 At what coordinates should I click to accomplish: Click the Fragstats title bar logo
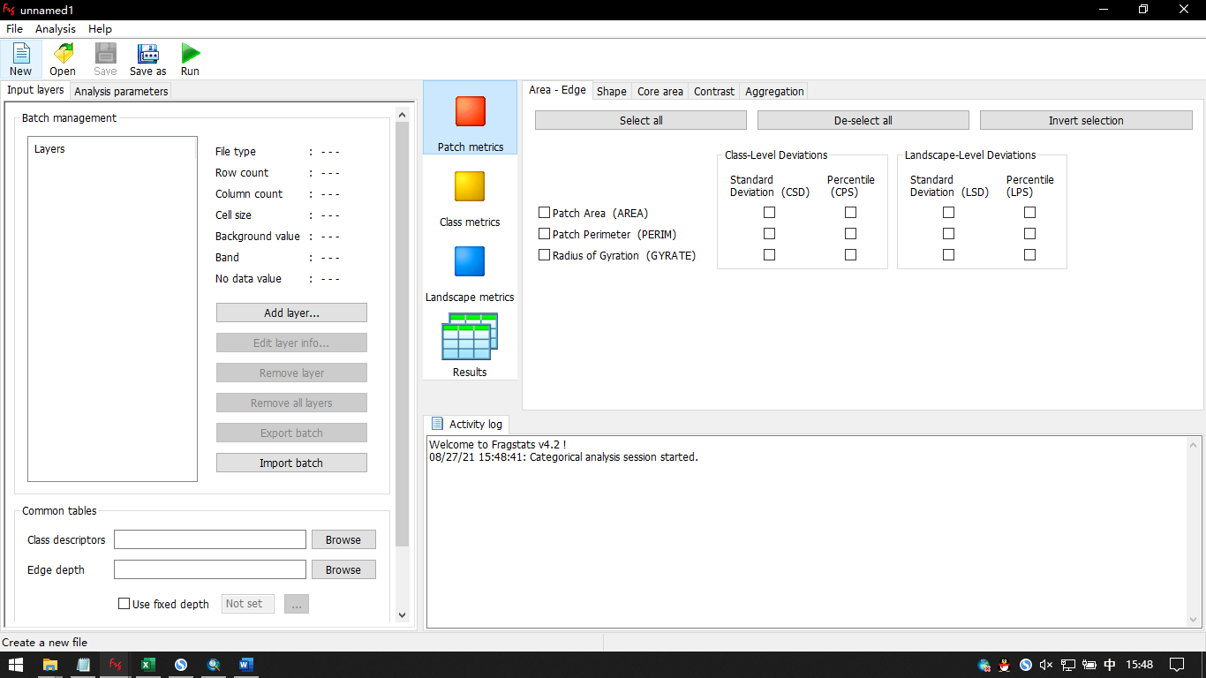(x=9, y=10)
